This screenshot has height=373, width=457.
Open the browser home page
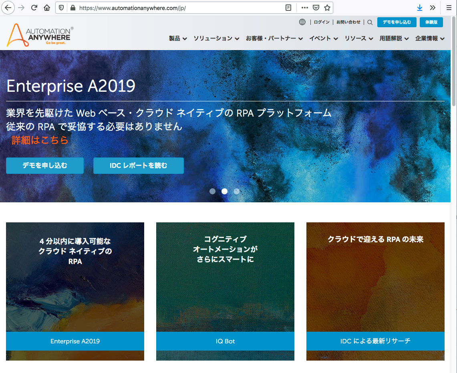47,8
